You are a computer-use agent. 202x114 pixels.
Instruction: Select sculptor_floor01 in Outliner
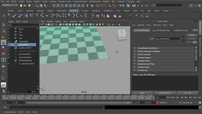click(x=25, y=48)
